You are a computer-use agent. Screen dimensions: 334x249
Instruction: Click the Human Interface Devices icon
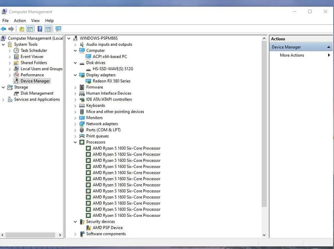(x=82, y=93)
